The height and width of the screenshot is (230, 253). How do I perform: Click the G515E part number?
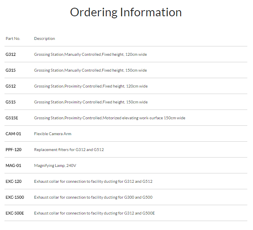click(x=11, y=118)
